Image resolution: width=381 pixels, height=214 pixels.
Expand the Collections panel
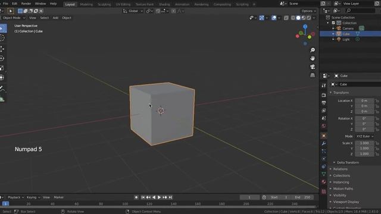(341, 176)
